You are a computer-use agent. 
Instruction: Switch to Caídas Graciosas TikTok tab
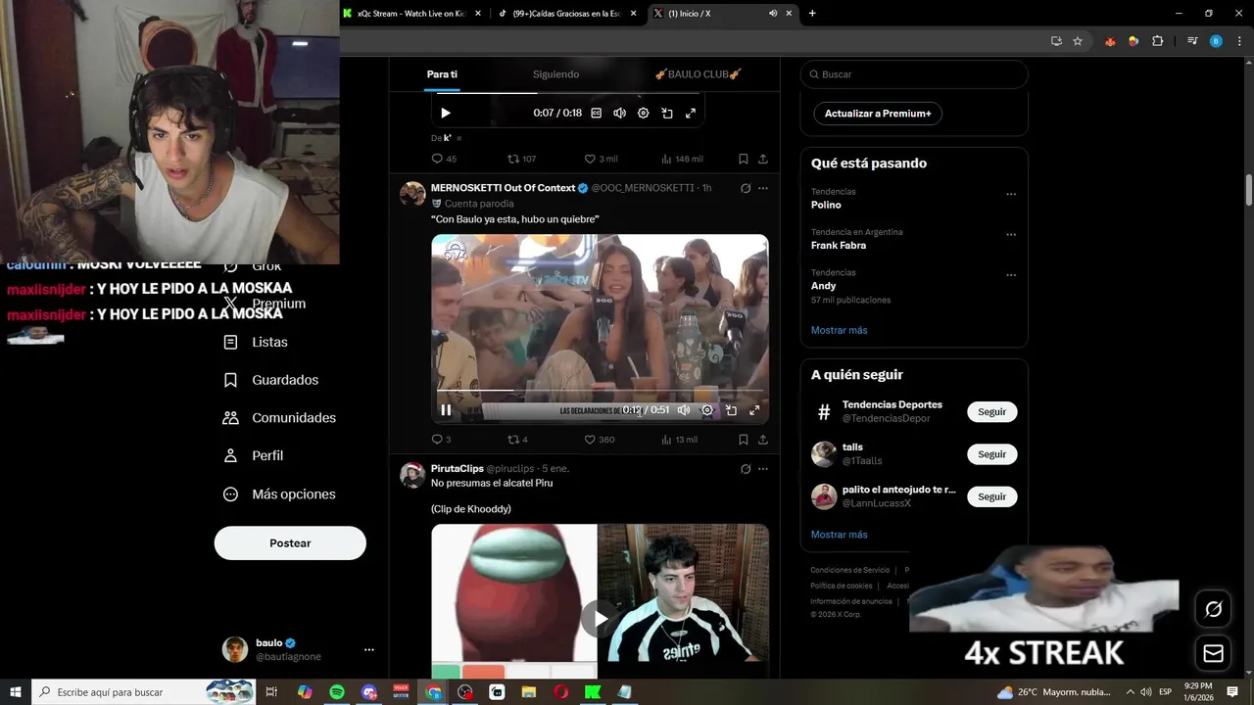tap(567, 14)
